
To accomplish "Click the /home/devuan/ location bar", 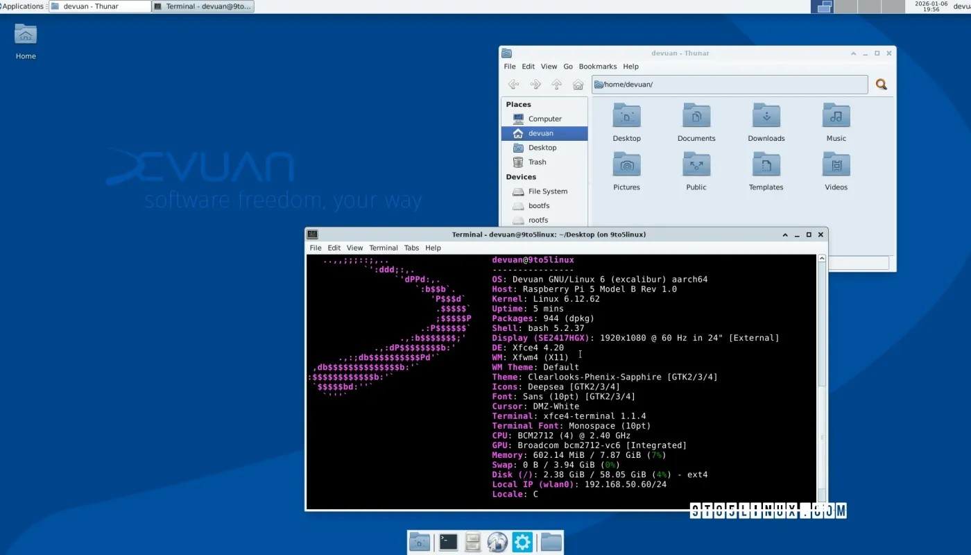I will (x=728, y=85).
